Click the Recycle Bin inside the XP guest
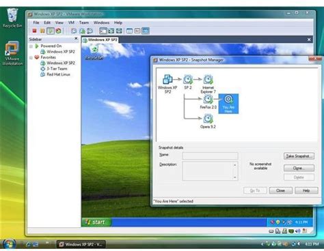Image resolution: width=324 pixels, height=251 pixels. tap(94, 53)
